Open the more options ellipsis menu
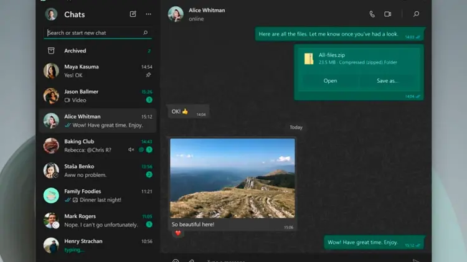Viewport: 467px width, 262px height. pyautogui.click(x=148, y=14)
